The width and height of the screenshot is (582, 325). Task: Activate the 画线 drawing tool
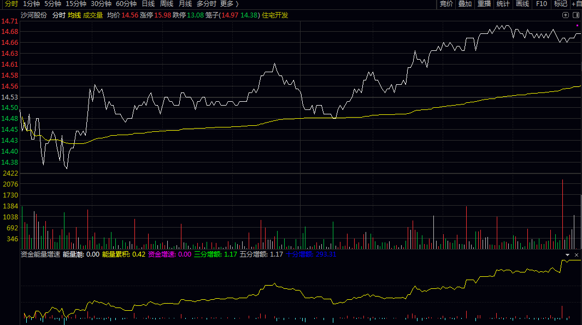[x=522, y=4]
